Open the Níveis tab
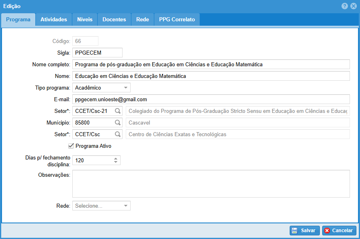The height and width of the screenshot is (239, 360). point(85,20)
